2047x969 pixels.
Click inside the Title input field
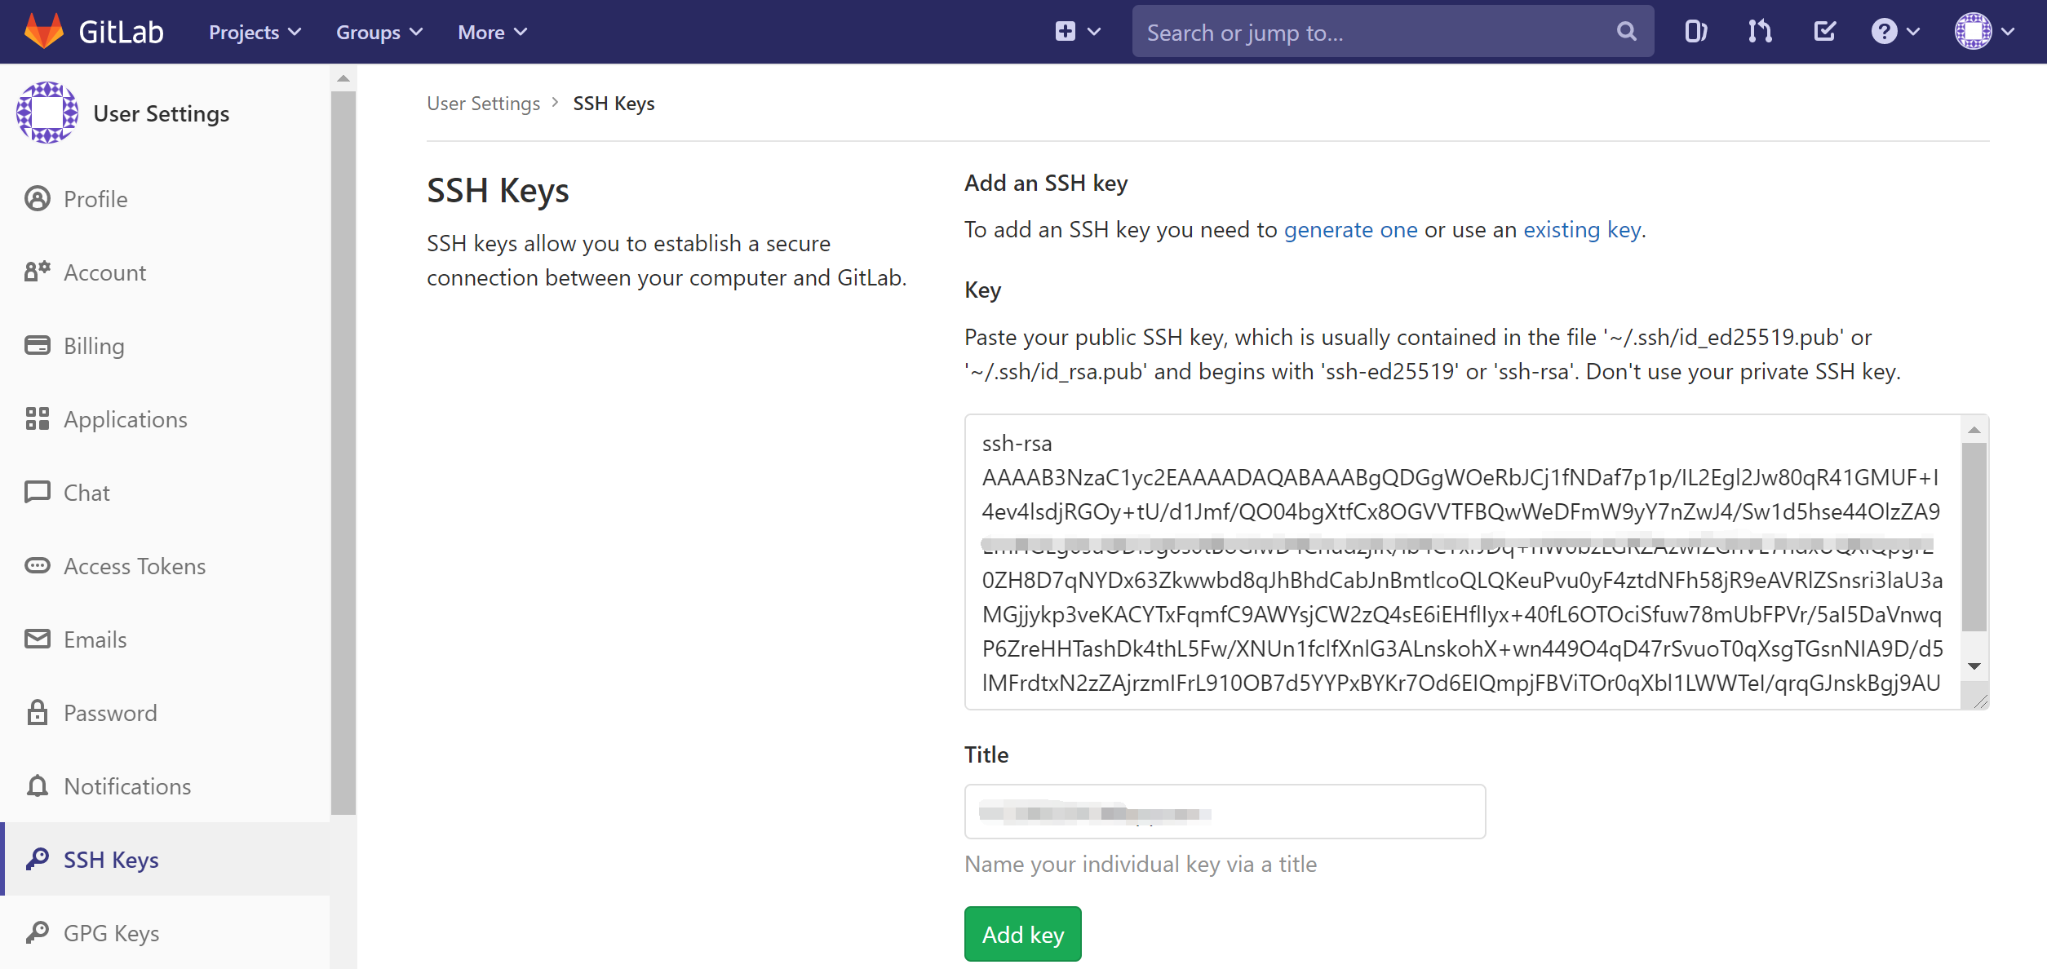(1224, 811)
